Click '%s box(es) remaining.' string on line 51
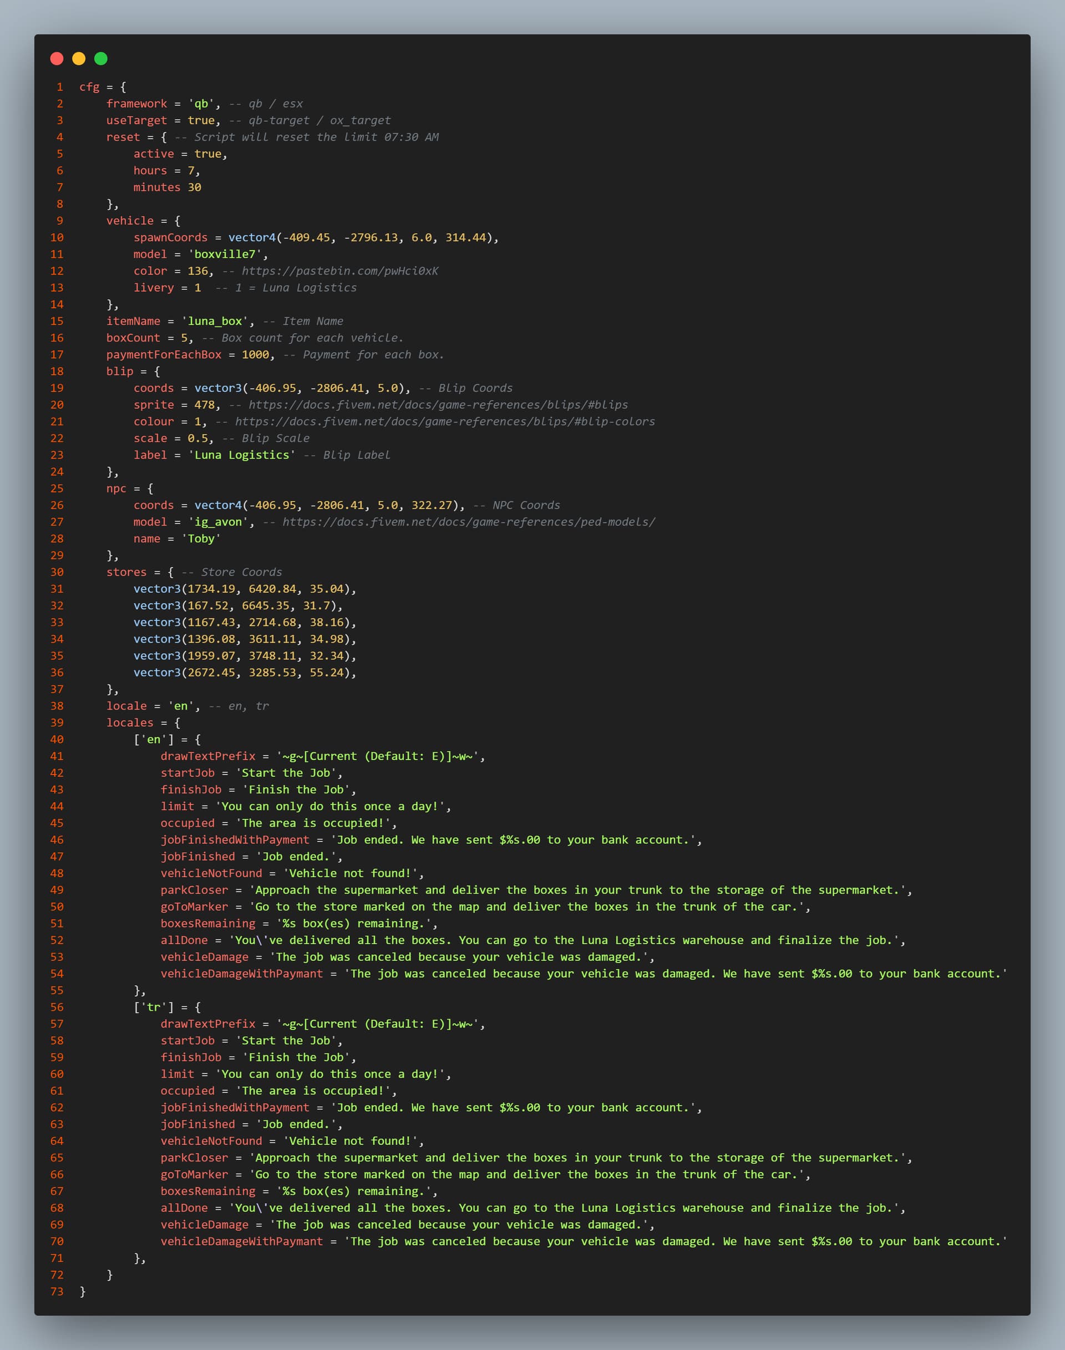 point(354,923)
